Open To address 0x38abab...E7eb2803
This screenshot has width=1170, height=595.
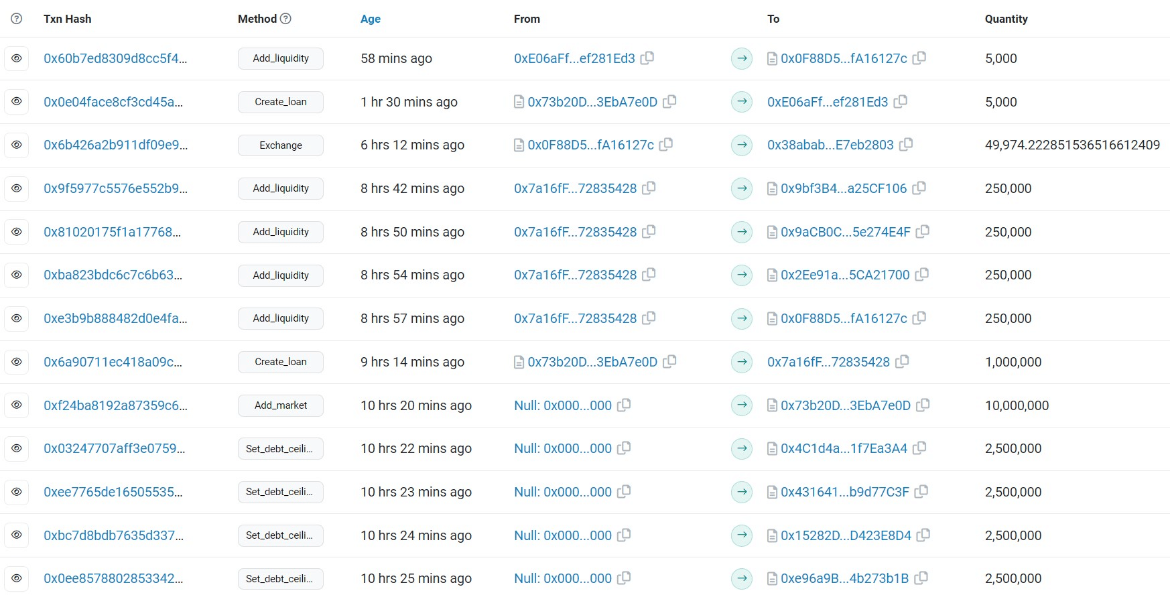tap(830, 145)
